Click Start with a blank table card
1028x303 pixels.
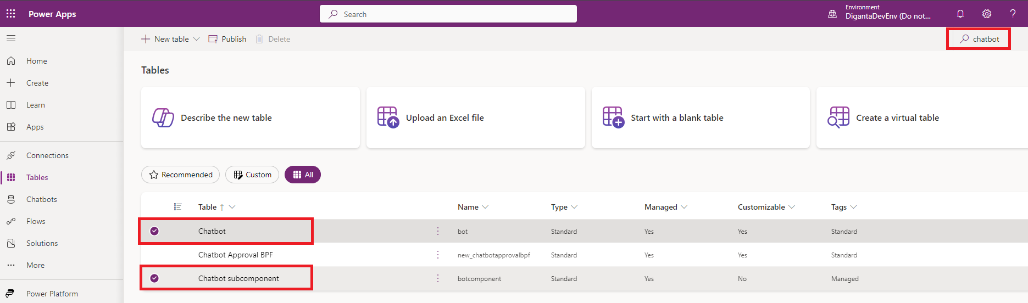pyautogui.click(x=701, y=117)
